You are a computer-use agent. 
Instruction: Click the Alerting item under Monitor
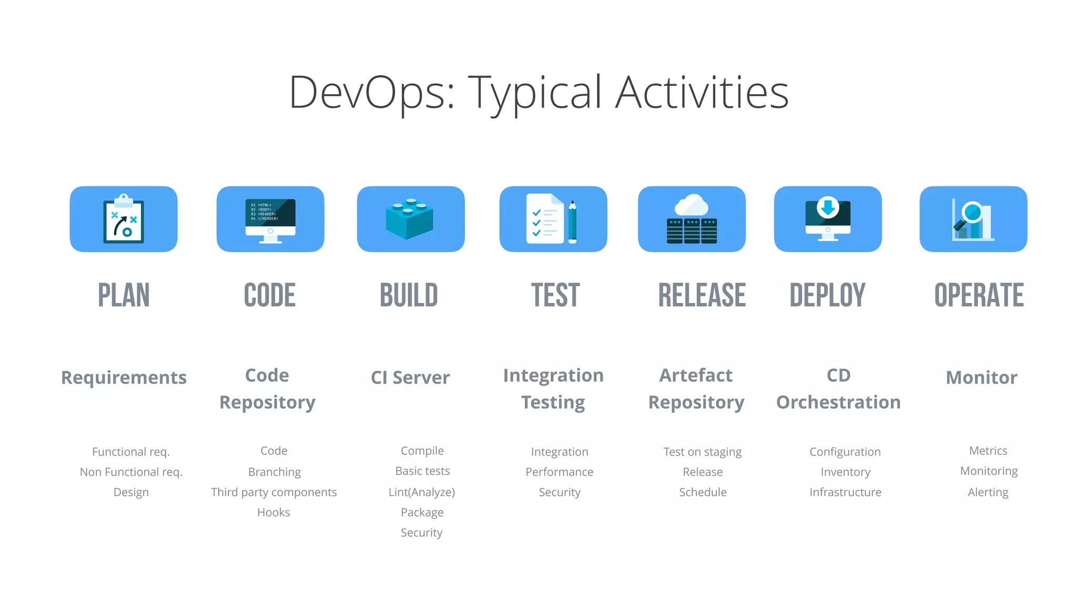pos(988,492)
